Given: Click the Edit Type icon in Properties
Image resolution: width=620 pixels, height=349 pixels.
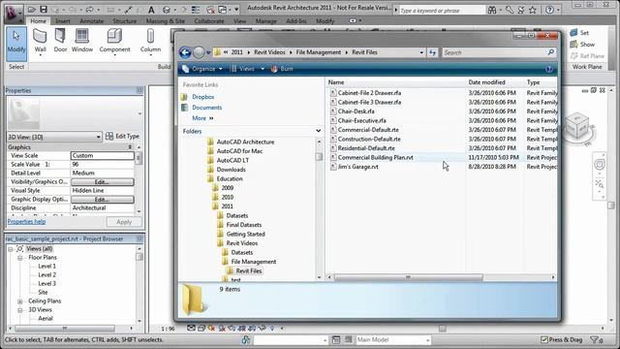Looking at the screenshot, I should [x=109, y=136].
